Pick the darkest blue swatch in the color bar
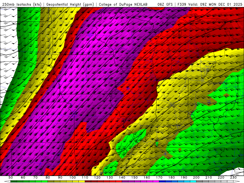Screen dimensions: 244x183 pos(162,181)
